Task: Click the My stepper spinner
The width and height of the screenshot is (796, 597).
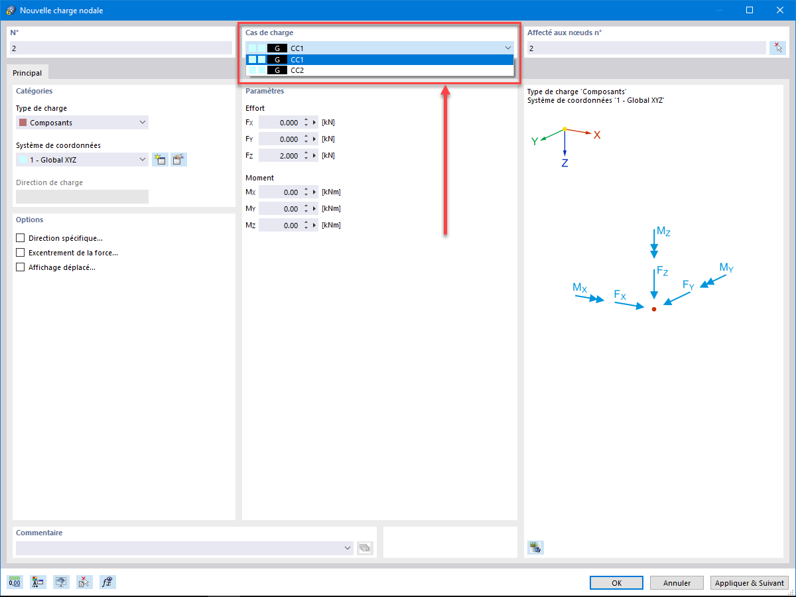Action: point(306,209)
